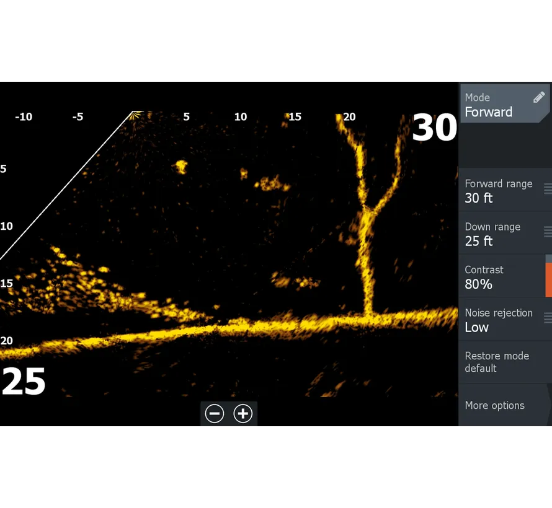Change the Contrast 80% setting
Image resolution: width=552 pixels, height=508 pixels.
505,277
